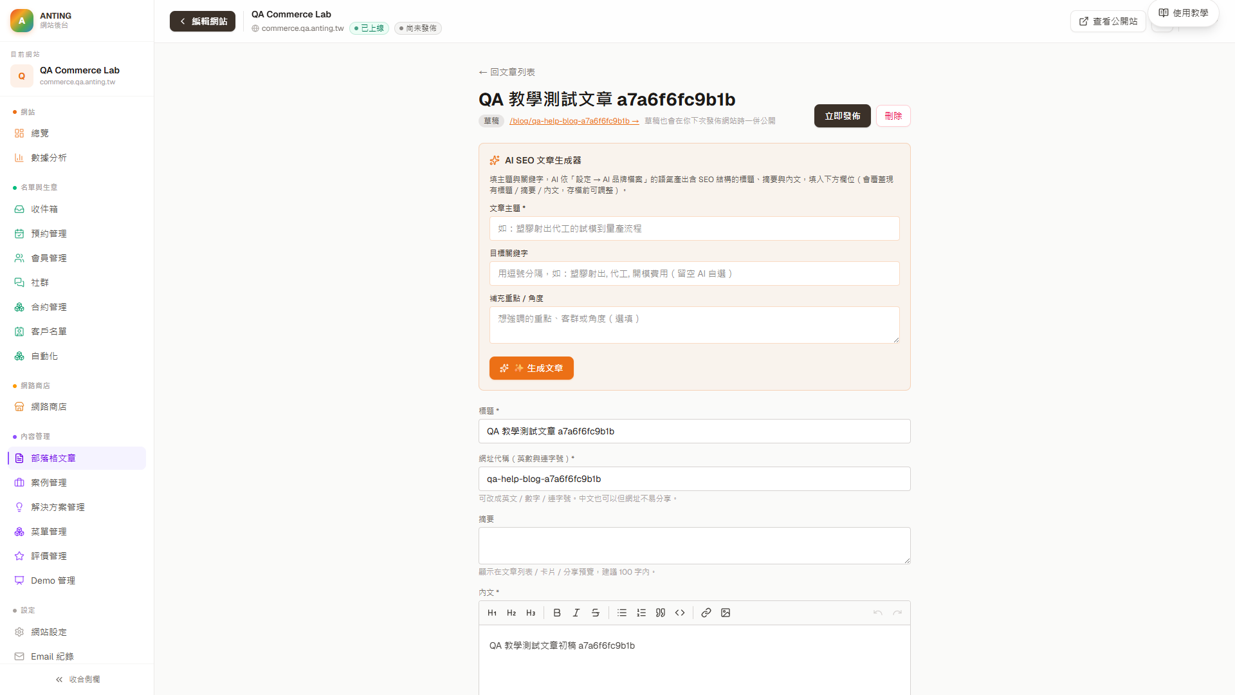Open 使用教學 guide

[x=1184, y=13]
